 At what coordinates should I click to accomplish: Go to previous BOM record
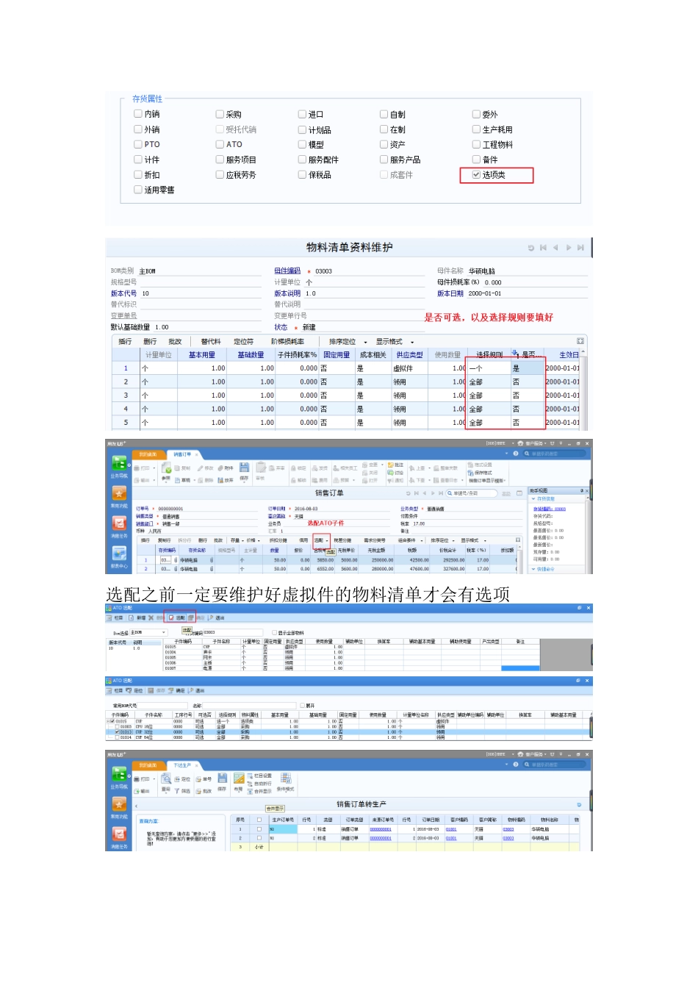(555, 248)
